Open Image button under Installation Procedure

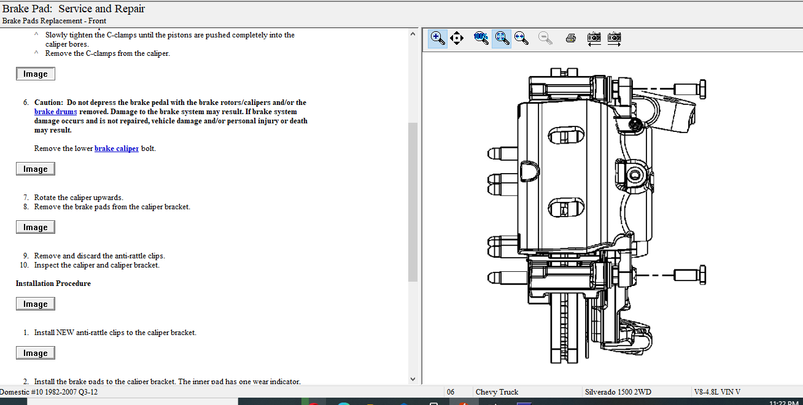click(36, 304)
